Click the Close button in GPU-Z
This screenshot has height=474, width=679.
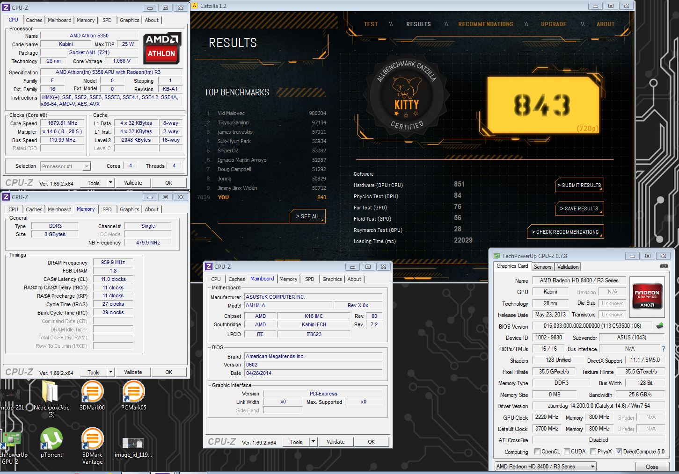coord(652,467)
